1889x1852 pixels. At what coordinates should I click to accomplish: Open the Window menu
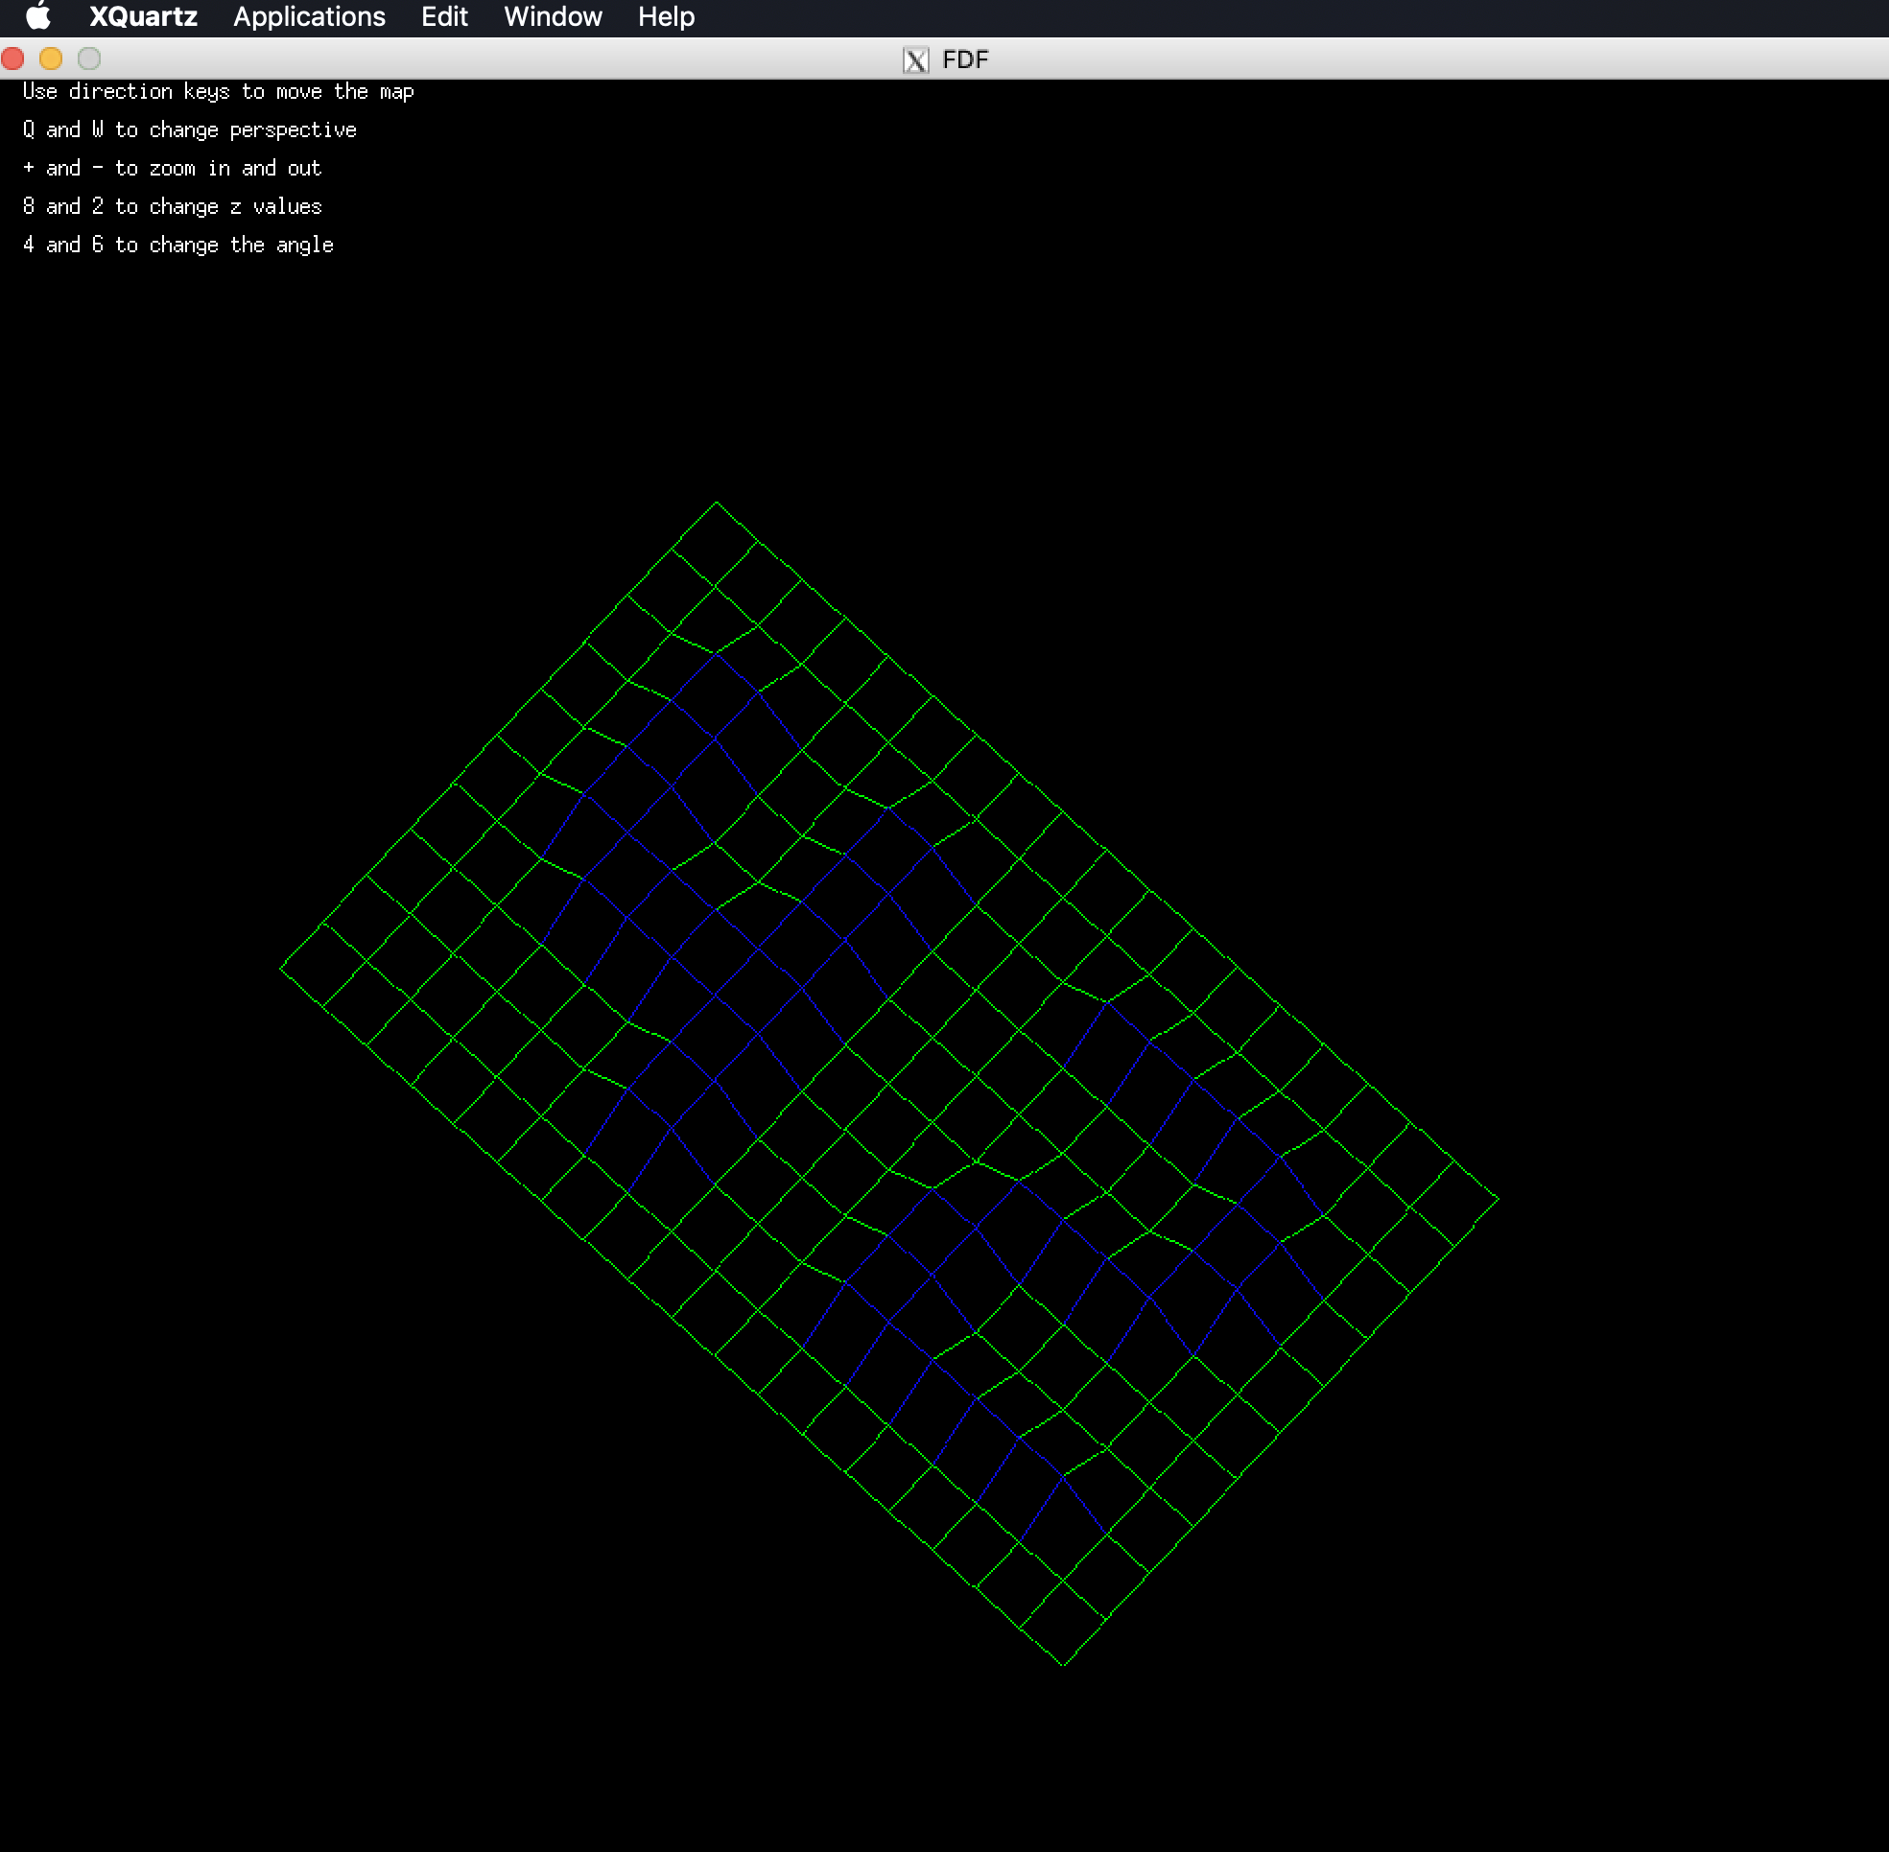(x=552, y=16)
